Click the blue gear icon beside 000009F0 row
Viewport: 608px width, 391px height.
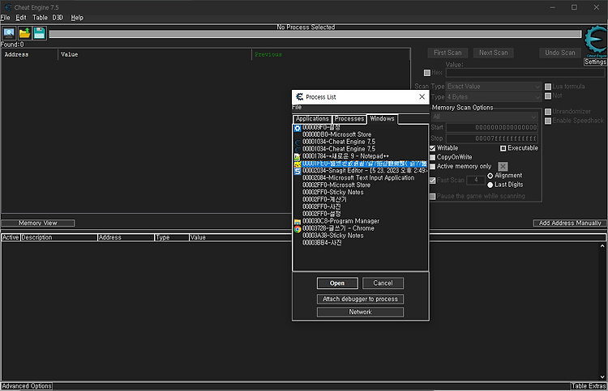pos(298,128)
